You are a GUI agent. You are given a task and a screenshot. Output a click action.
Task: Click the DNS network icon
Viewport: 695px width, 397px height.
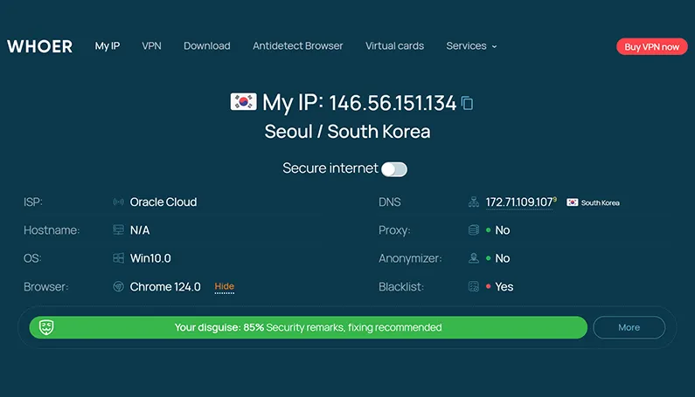[474, 202]
